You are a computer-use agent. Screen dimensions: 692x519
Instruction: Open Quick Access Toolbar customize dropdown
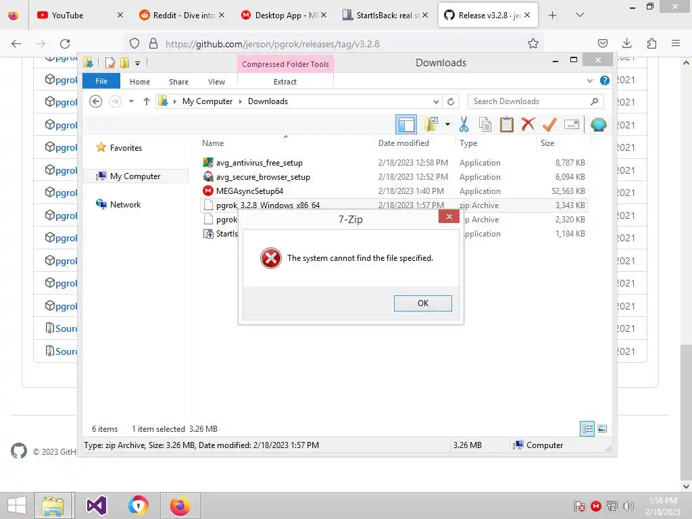point(137,64)
